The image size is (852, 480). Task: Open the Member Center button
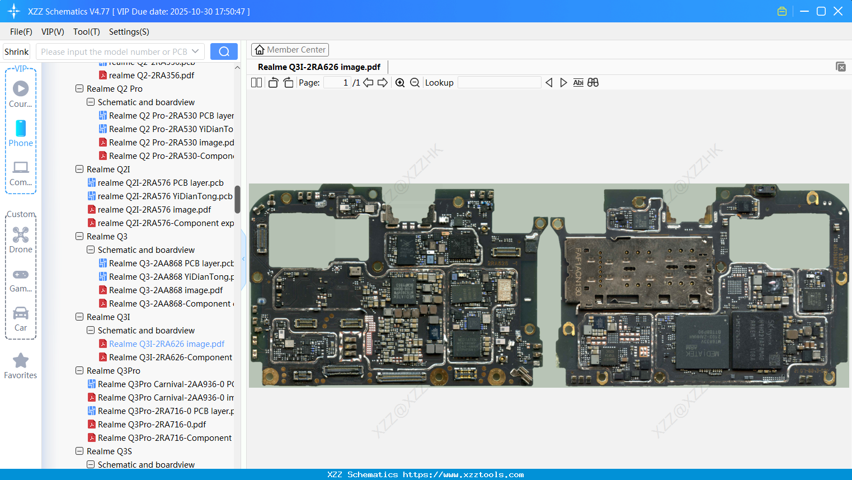290,50
